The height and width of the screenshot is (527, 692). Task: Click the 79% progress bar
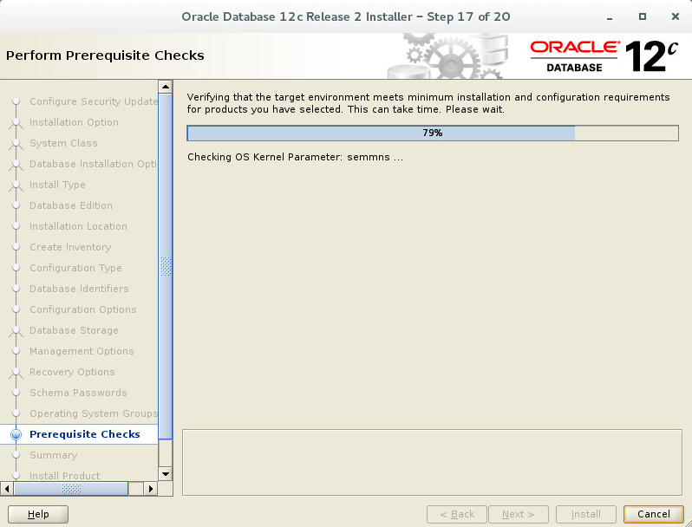[433, 133]
